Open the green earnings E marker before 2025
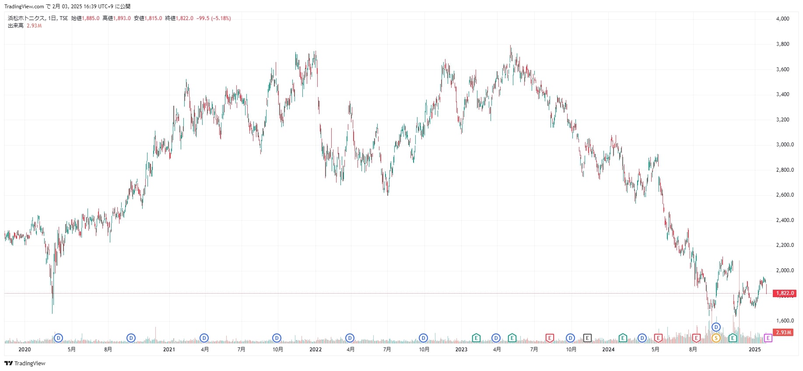 tap(733, 338)
